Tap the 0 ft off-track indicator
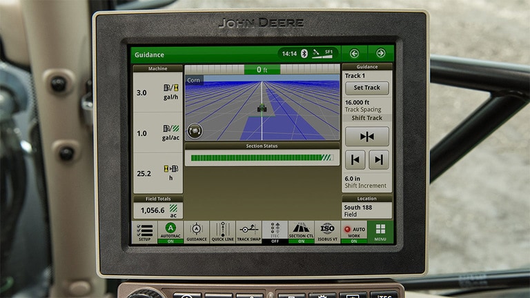Screen dimensions: 530x298 [x=262, y=70]
